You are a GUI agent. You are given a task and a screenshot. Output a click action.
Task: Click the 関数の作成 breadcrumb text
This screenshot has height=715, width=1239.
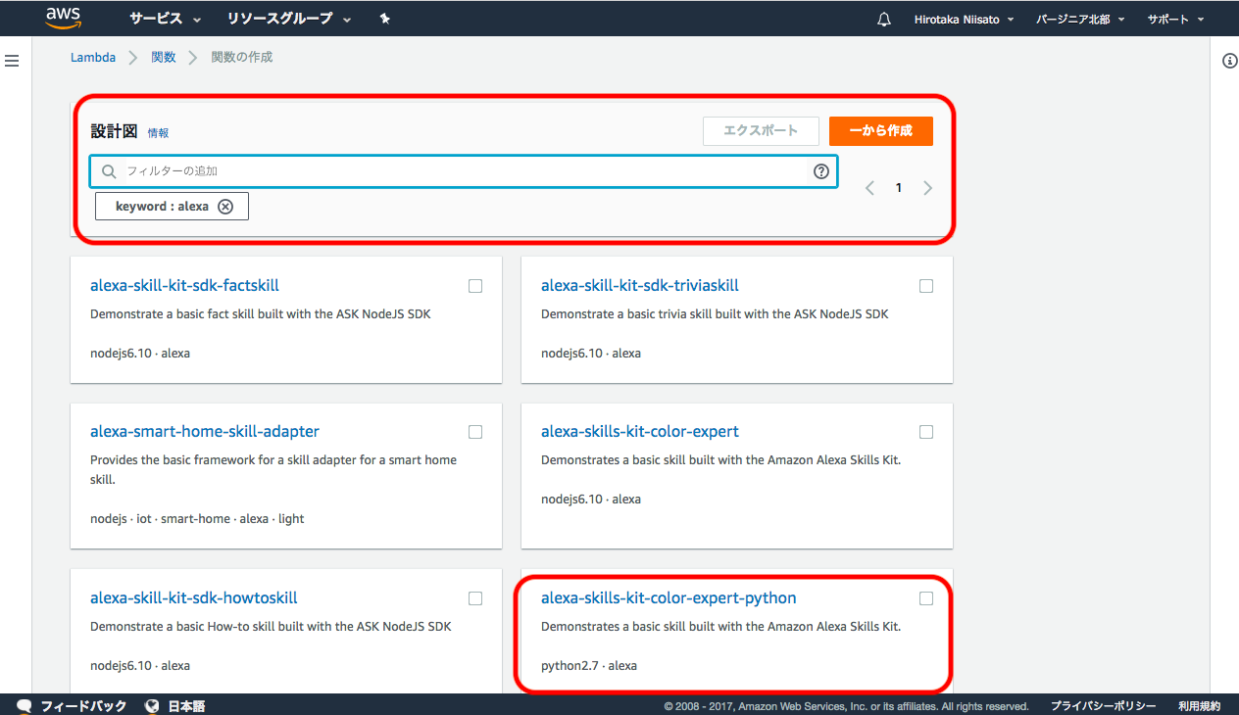click(242, 58)
